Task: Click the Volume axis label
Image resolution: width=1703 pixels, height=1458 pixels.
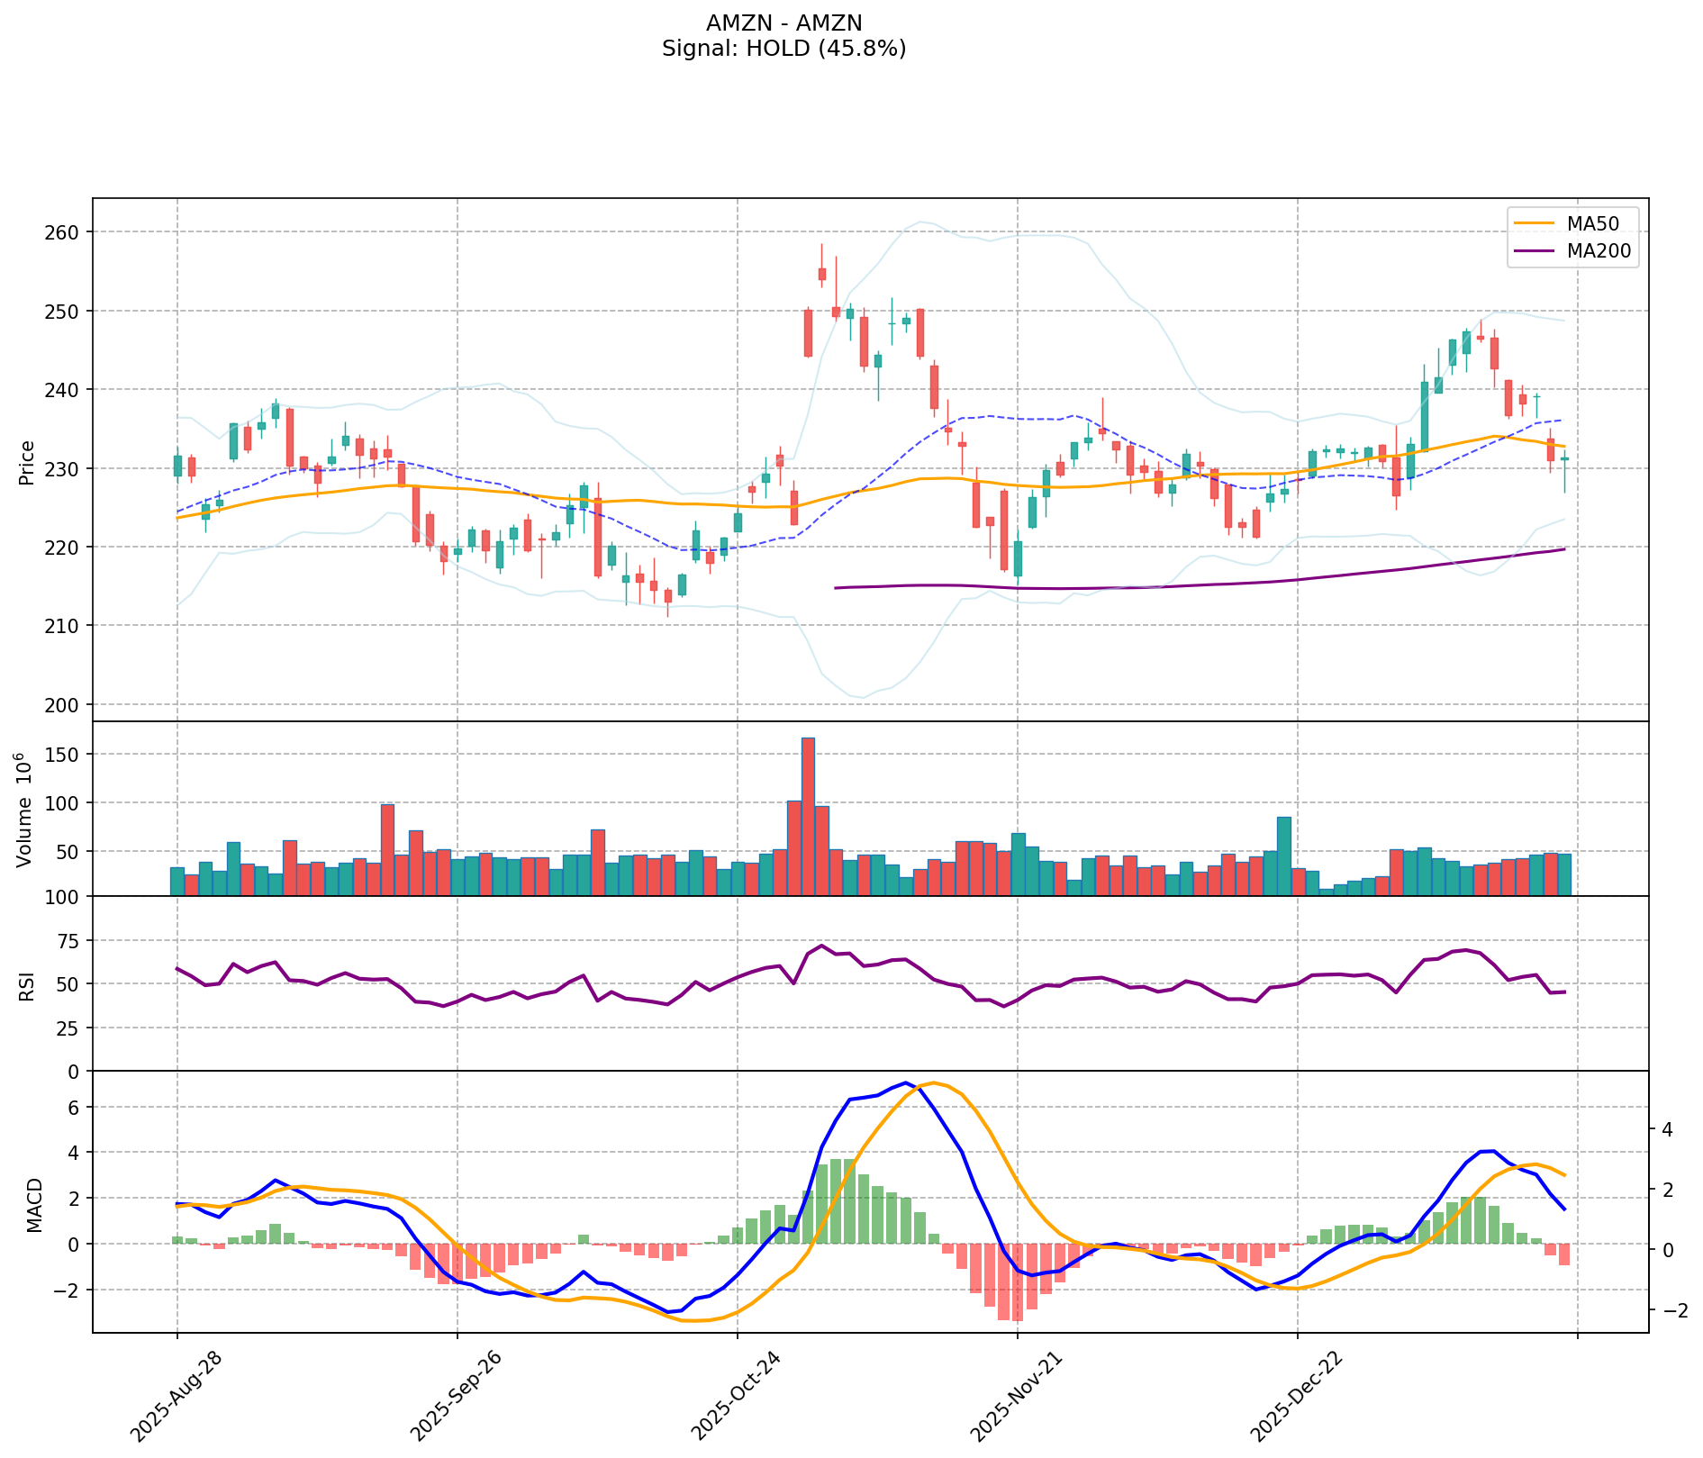Action: pos(25,811)
